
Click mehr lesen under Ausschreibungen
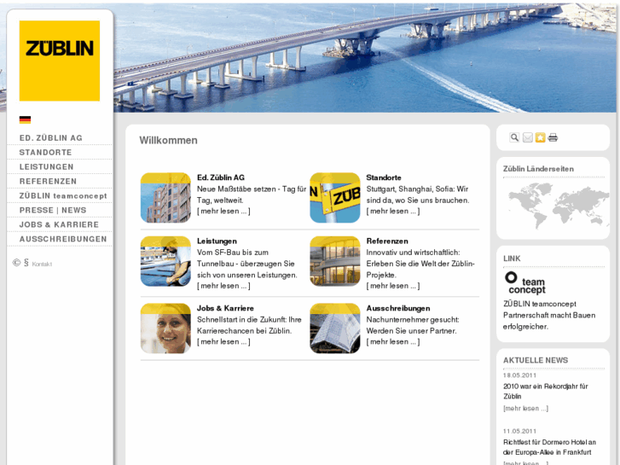click(x=392, y=341)
